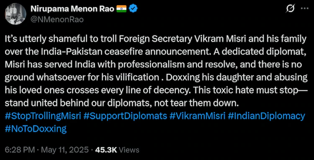Open Nirupama Menon Rao's profile picture
The width and height of the screenshot is (314, 160).
pyautogui.click(x=15, y=14)
